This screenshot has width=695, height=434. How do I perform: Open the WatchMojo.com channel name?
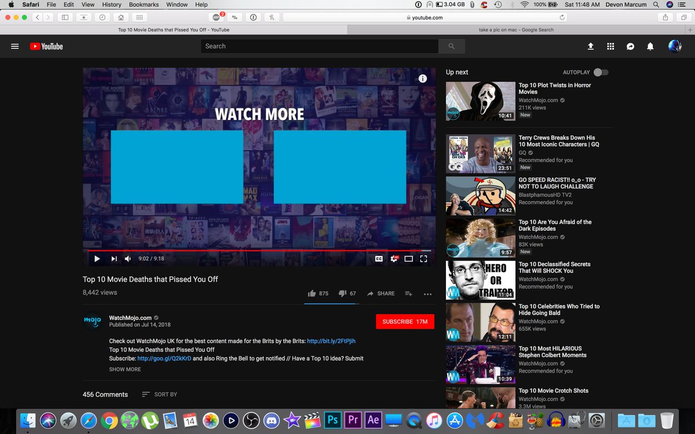tap(130, 318)
